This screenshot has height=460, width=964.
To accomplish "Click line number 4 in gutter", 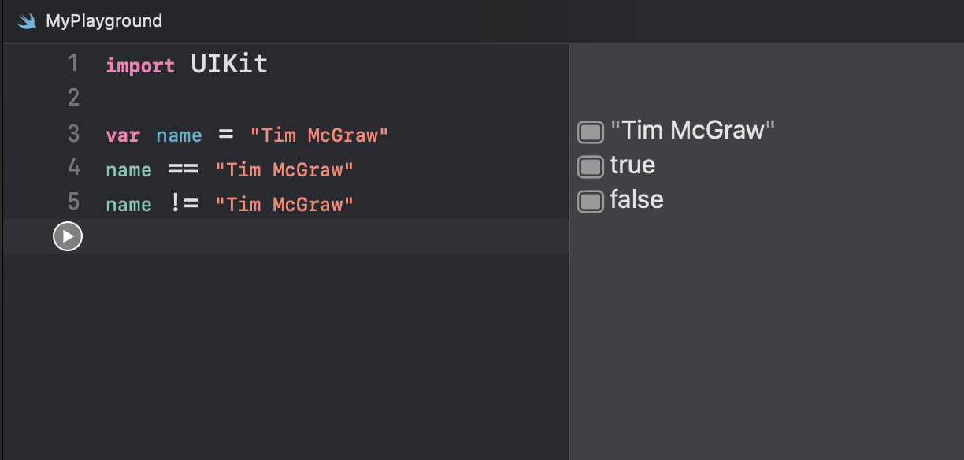I will click(x=73, y=168).
